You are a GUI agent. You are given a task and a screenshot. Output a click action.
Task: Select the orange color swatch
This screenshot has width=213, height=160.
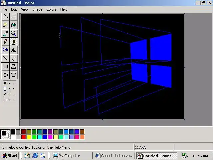82,137
